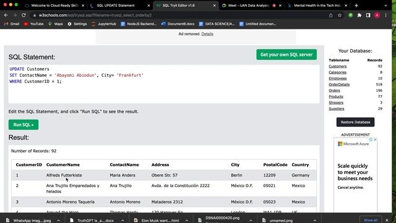
Task: Click 'Maria Anders' contact name cell
Action: (123, 175)
